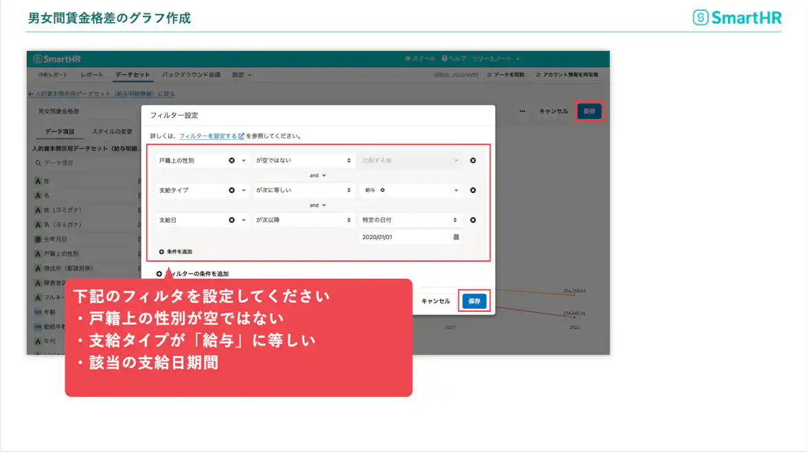The width and height of the screenshot is (807, 452).
Task: Remove the 支給日 filter condition row
Action: tap(473, 220)
